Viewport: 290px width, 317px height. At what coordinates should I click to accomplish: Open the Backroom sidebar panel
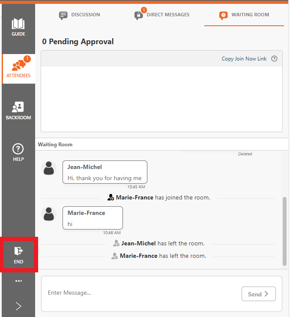[x=18, y=111]
